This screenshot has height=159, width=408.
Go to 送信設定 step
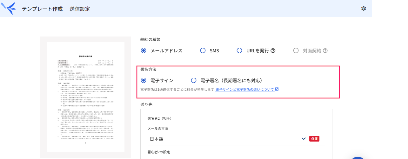point(80,9)
